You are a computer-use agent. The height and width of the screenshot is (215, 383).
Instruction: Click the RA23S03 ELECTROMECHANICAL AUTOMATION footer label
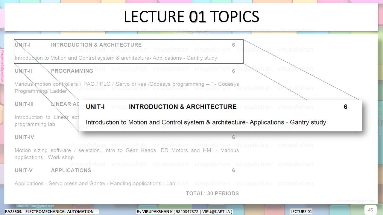click(50, 211)
